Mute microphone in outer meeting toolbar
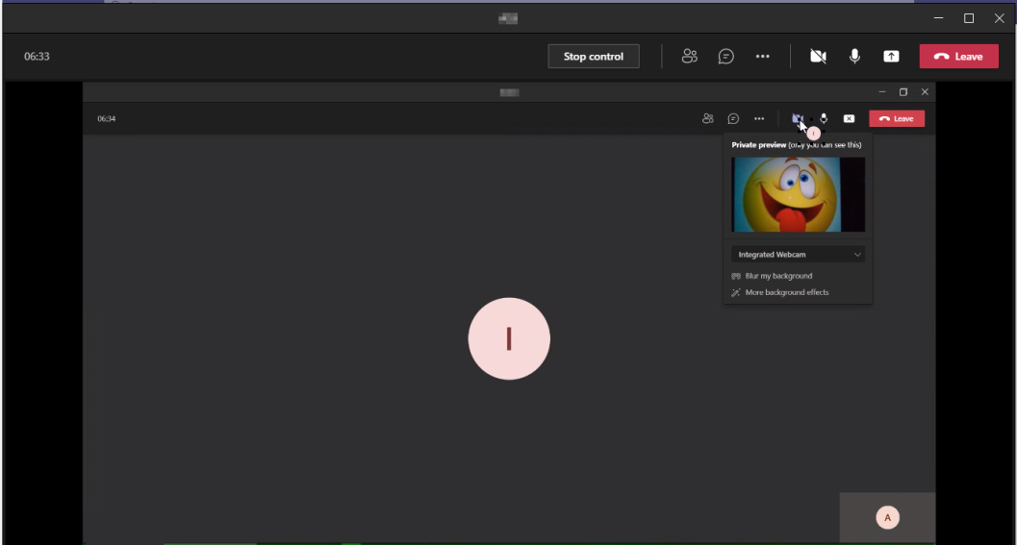Screen dimensions: 1017x545 coord(854,57)
